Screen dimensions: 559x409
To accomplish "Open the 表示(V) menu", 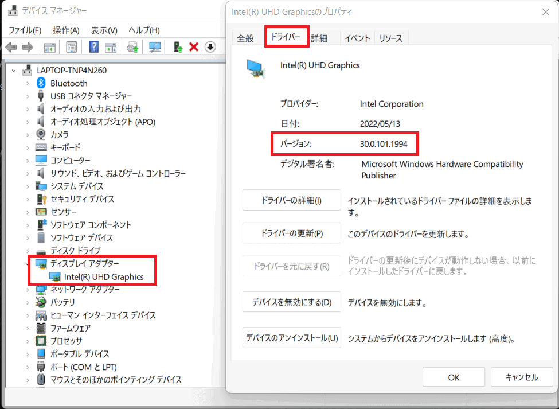I will (104, 30).
